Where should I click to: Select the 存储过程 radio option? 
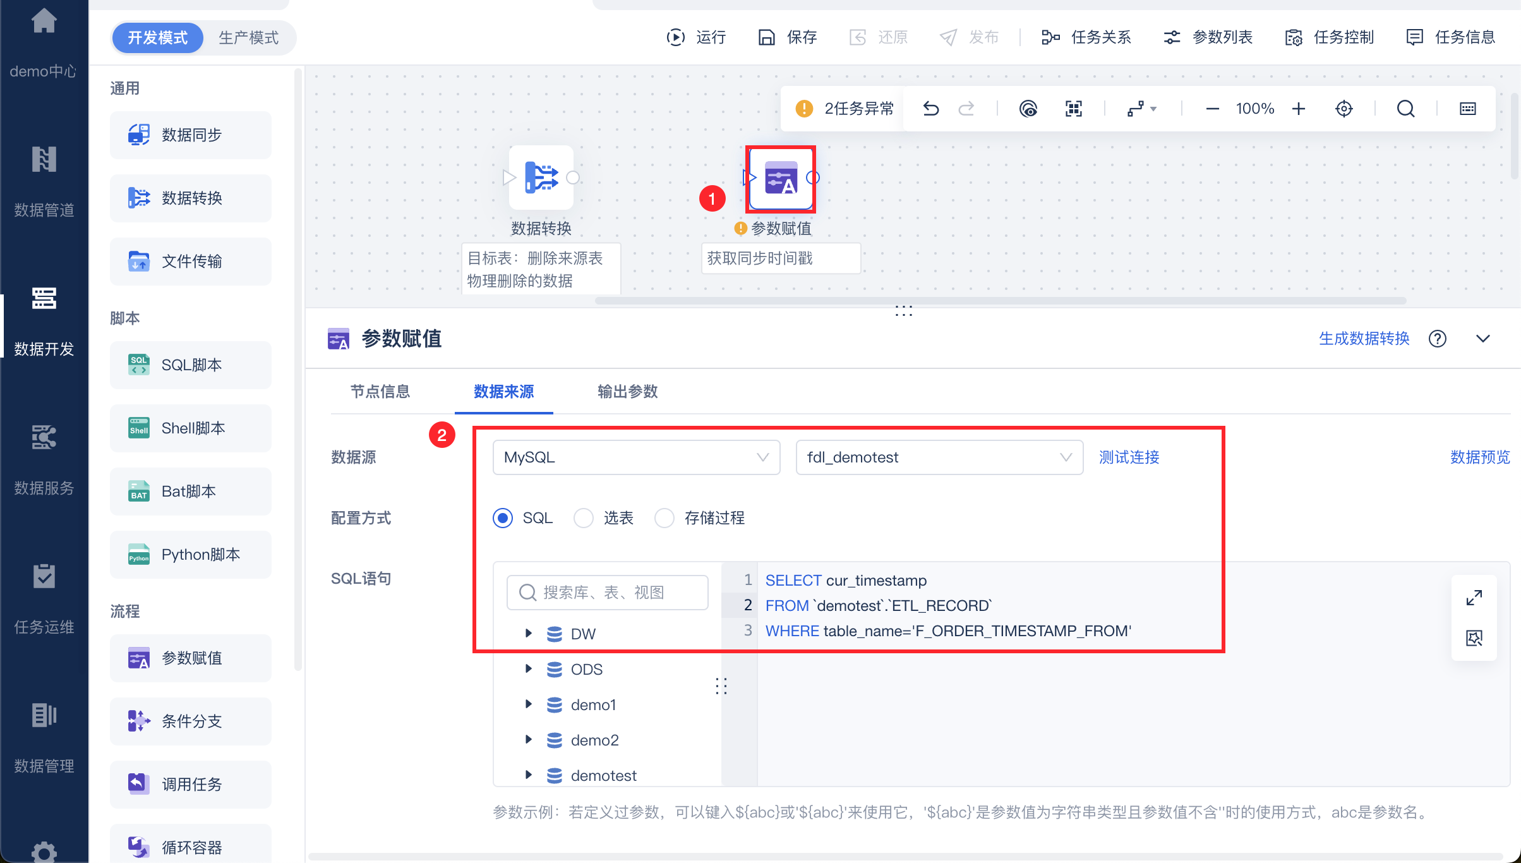[x=664, y=518]
